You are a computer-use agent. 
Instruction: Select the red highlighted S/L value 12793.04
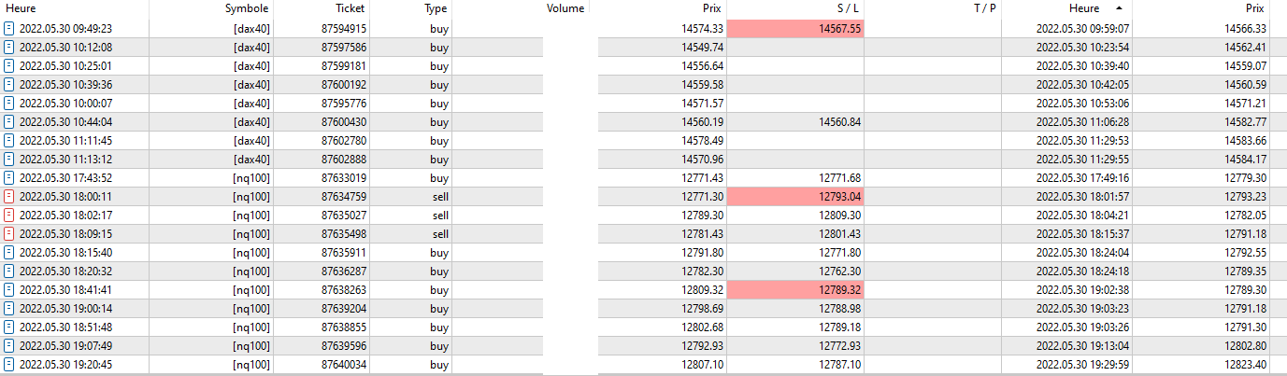[794, 197]
